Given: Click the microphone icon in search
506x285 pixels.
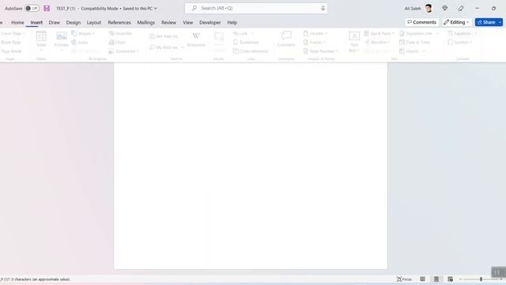Looking at the screenshot, I should click(323, 8).
